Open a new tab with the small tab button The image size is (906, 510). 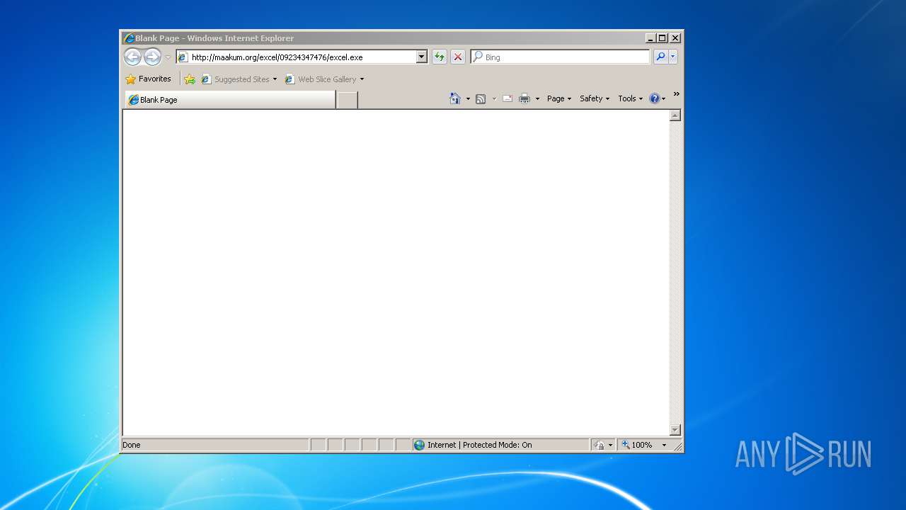tap(347, 100)
